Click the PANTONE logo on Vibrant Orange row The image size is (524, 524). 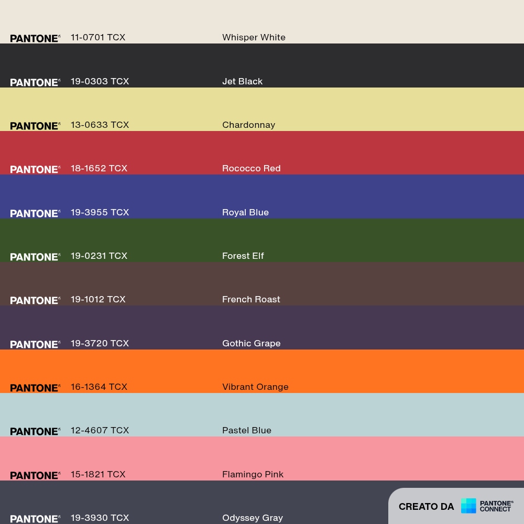pyautogui.click(x=35, y=388)
